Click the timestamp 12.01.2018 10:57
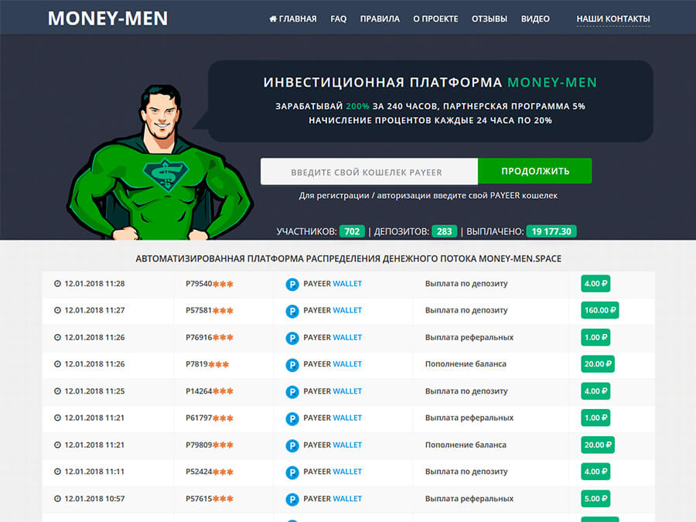Viewport: 696px width, 522px height. (94, 499)
